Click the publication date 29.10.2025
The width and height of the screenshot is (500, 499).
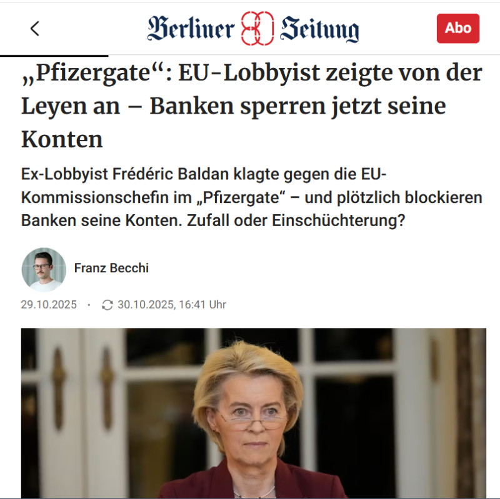tap(49, 305)
